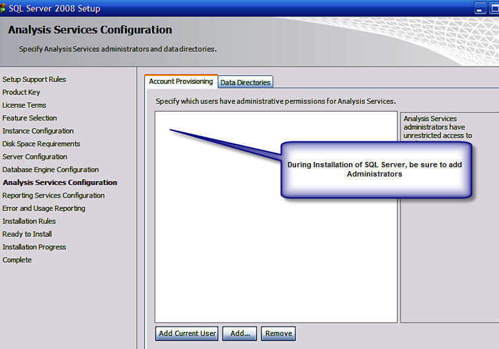The height and width of the screenshot is (349, 499).
Task: Select the Instance Configuration step
Action: click(38, 131)
